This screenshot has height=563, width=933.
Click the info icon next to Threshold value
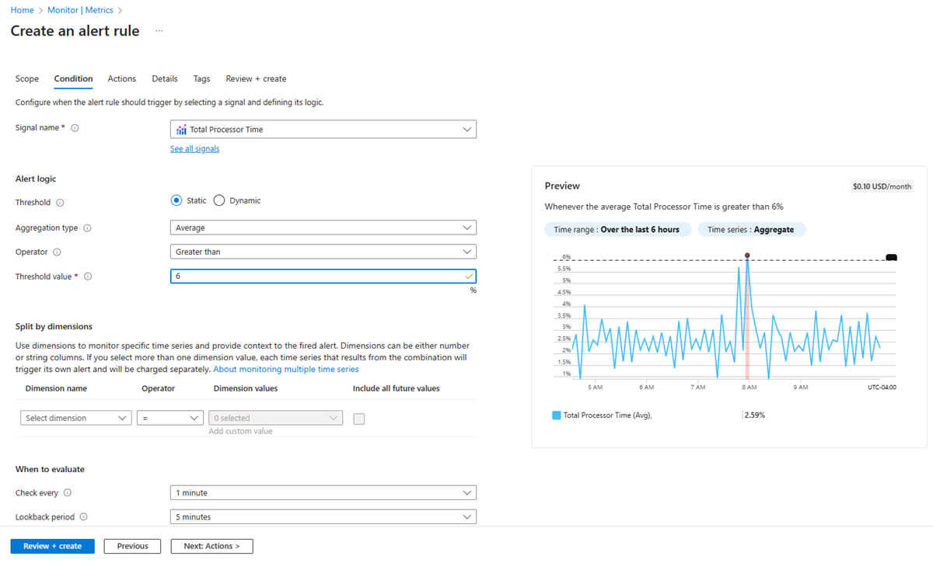tap(88, 276)
